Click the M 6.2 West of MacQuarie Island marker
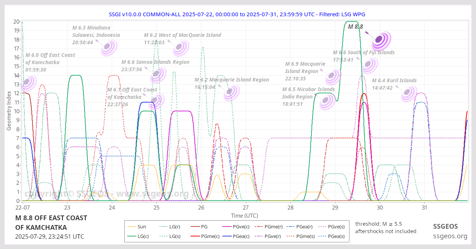476x249 pixels. [181, 48]
